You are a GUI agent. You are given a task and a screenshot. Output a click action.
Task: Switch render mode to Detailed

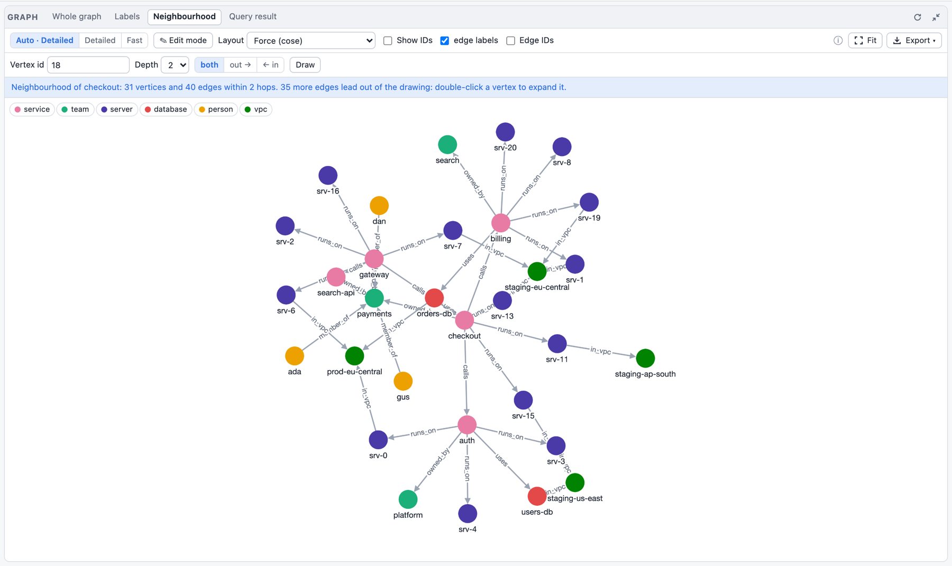click(x=100, y=40)
